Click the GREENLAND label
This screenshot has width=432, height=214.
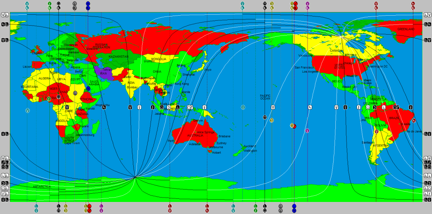click(405, 29)
